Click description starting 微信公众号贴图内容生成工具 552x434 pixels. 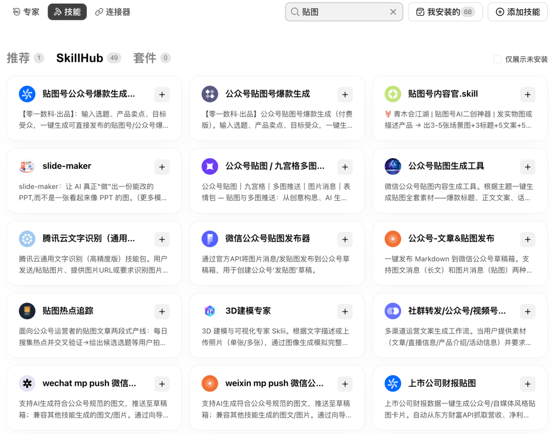pyautogui.click(x=458, y=192)
